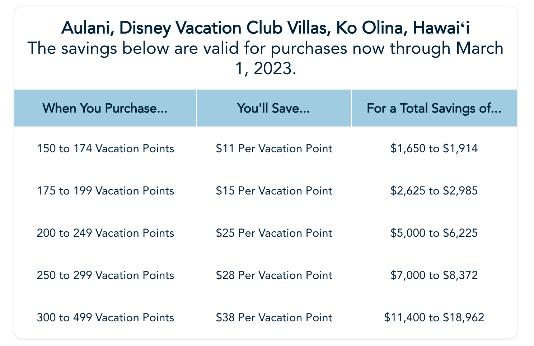Click the $15 Per Vacation Point cell
The width and height of the screenshot is (534, 346).
(274, 191)
